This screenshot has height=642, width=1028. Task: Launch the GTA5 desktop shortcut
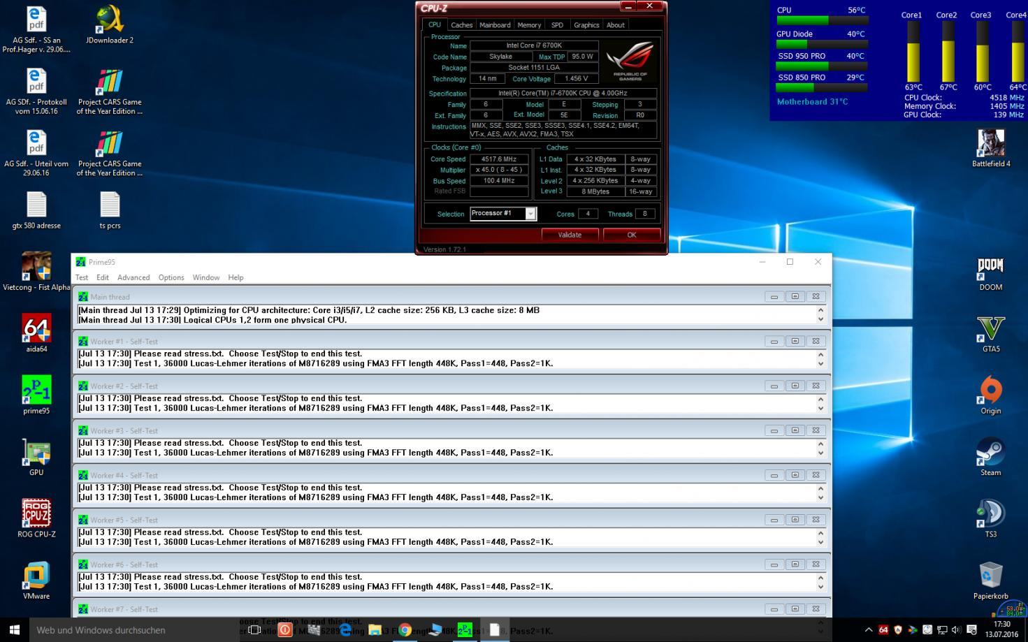(x=991, y=333)
